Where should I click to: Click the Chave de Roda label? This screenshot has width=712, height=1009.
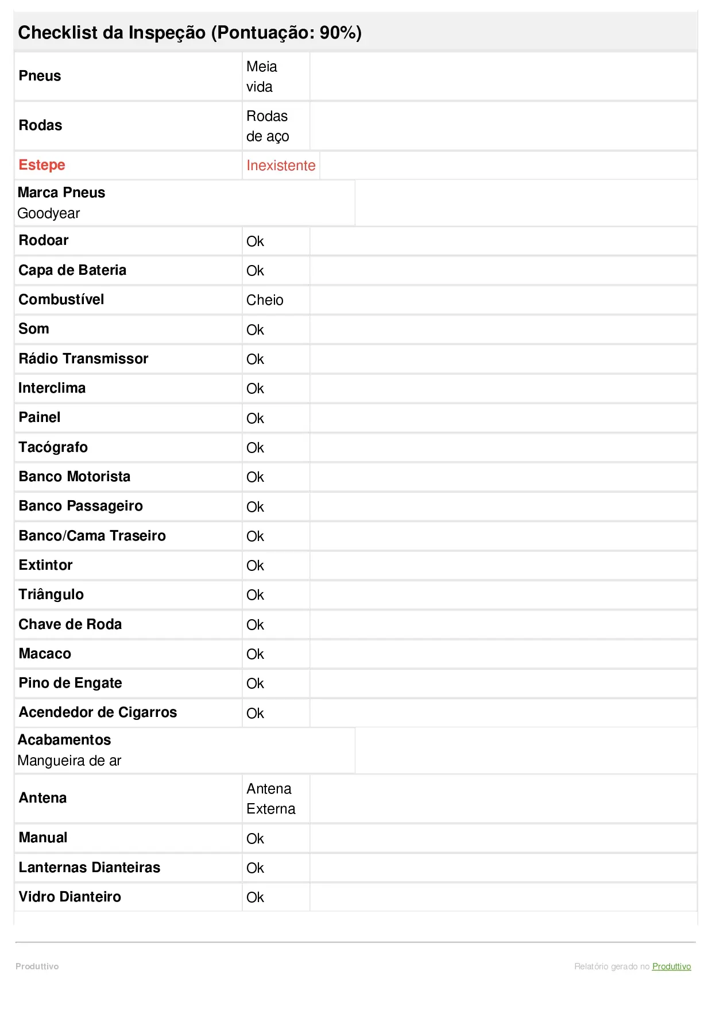(x=70, y=624)
